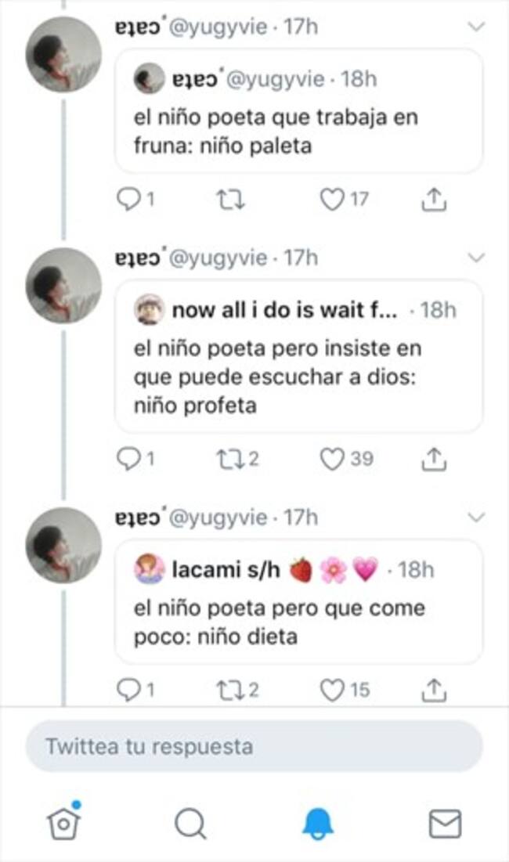
Task: Open the Messages envelope tab
Action: [x=444, y=823]
